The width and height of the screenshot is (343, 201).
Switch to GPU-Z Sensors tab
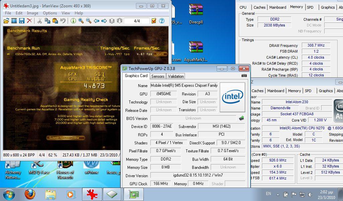(158, 76)
